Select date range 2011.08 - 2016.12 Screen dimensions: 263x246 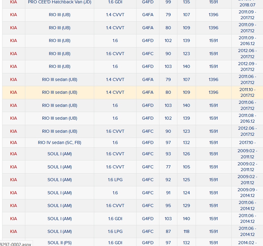pos(247,118)
